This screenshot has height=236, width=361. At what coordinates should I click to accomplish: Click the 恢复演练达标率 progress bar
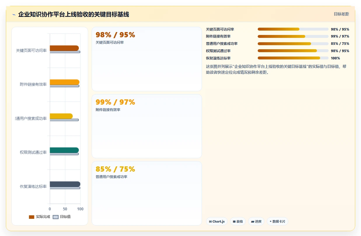click(293, 58)
